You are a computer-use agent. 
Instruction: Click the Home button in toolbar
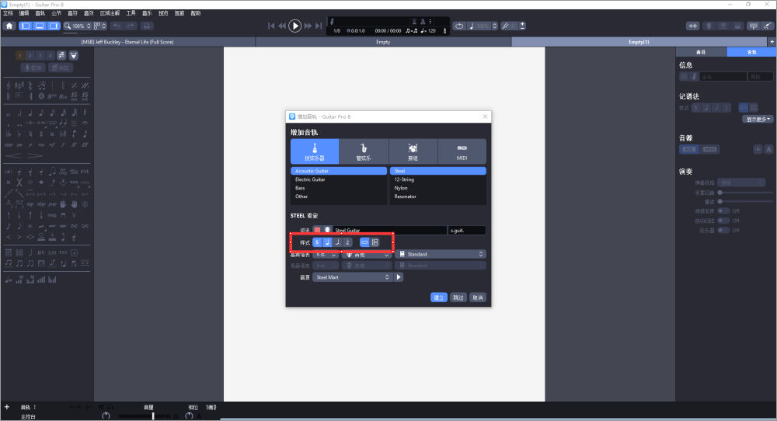(x=9, y=26)
